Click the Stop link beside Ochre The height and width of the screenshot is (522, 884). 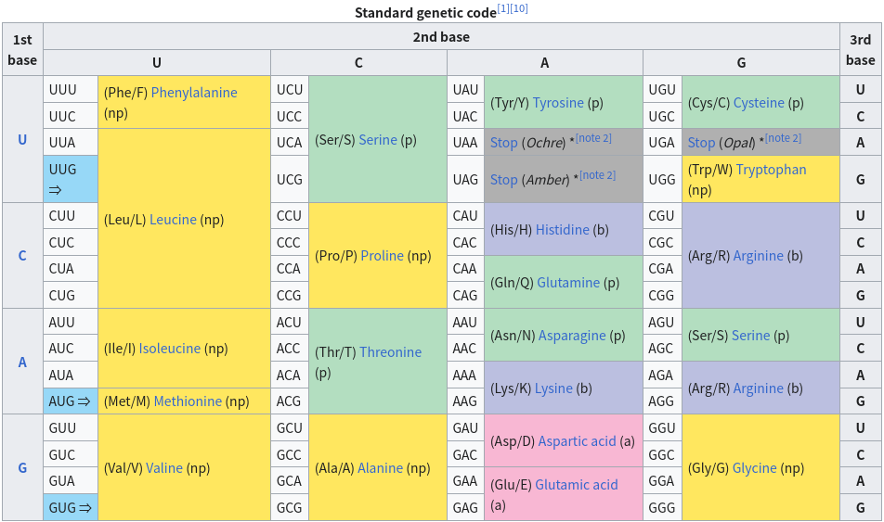[x=503, y=143]
